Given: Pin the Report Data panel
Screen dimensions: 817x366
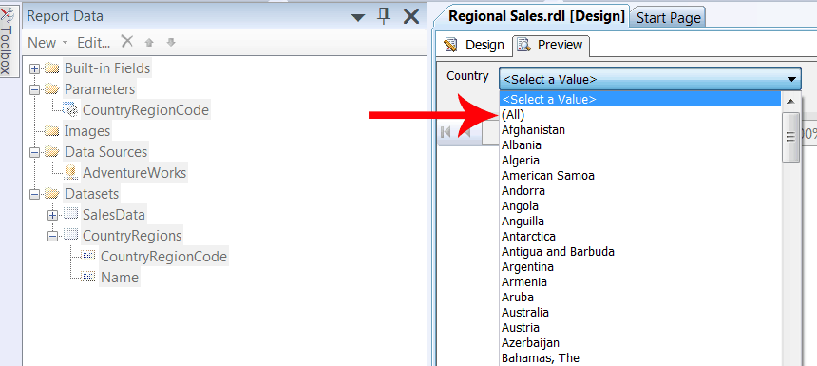Looking at the screenshot, I should click(x=384, y=17).
